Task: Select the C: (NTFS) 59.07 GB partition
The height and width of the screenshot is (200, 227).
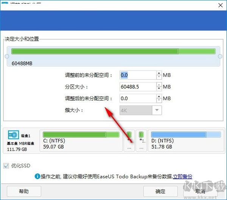Action: point(81,140)
